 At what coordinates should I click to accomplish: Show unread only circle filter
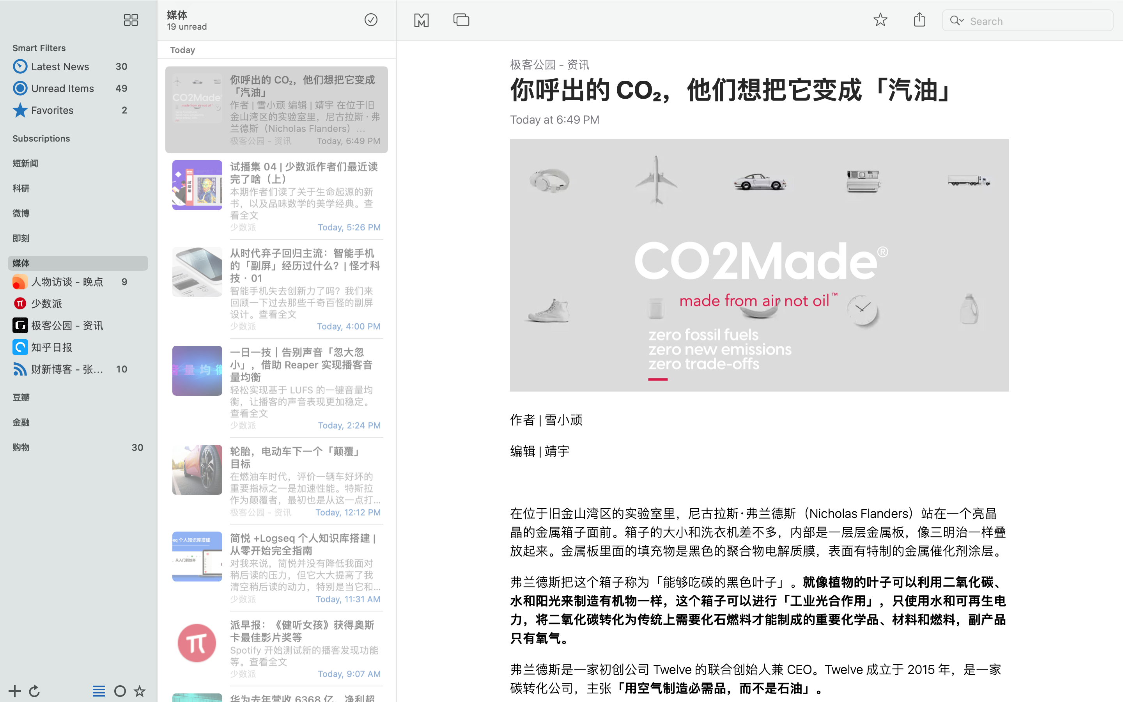tap(120, 691)
